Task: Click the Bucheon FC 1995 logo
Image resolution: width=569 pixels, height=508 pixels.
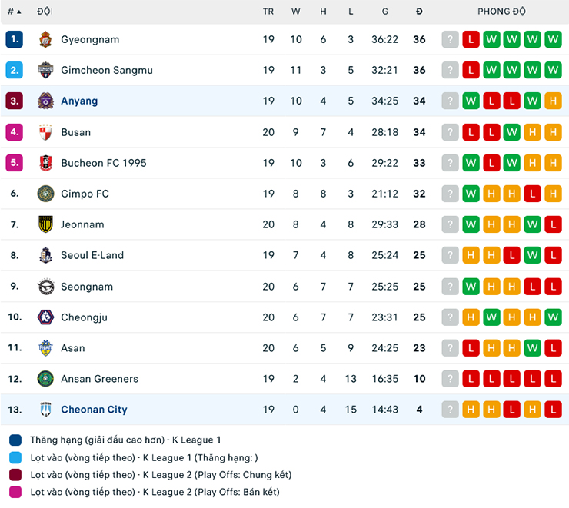Action: pyautogui.click(x=45, y=163)
